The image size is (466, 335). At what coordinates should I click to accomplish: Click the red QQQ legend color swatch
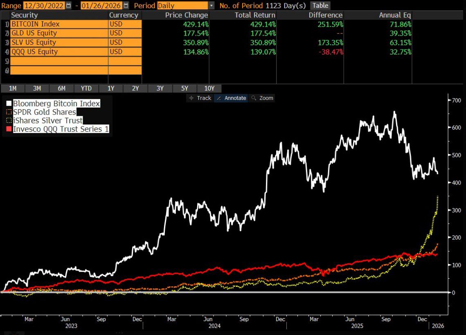pyautogui.click(x=8, y=129)
